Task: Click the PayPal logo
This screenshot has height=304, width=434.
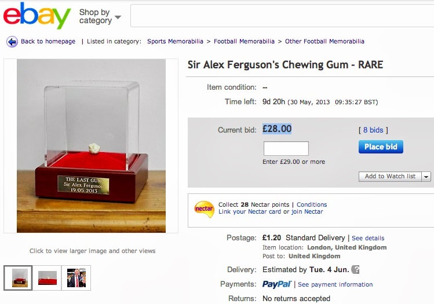Action: coord(277,284)
